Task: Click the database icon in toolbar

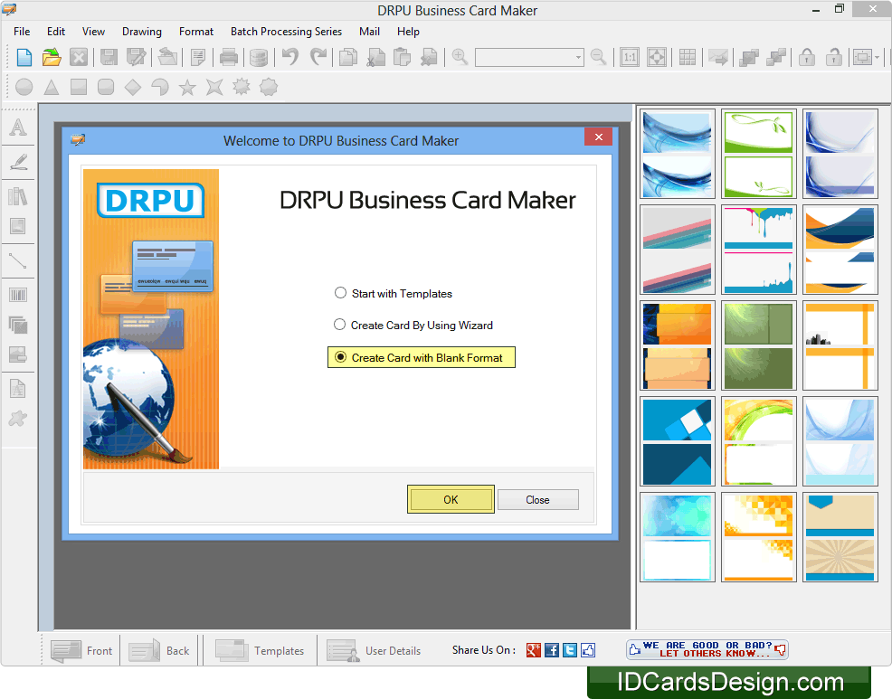Action: (258, 58)
